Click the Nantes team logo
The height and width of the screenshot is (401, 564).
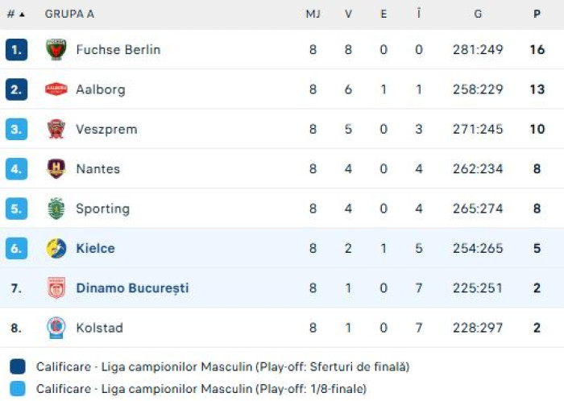pyautogui.click(x=56, y=169)
